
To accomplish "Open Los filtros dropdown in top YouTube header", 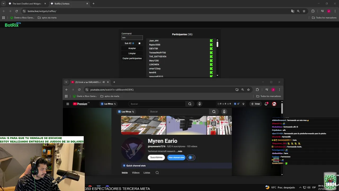I will [x=108, y=104].
